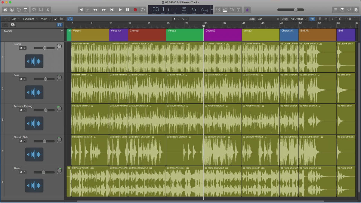Open the List Editors panel
Viewport: 361px width, 203px height.
335,10
